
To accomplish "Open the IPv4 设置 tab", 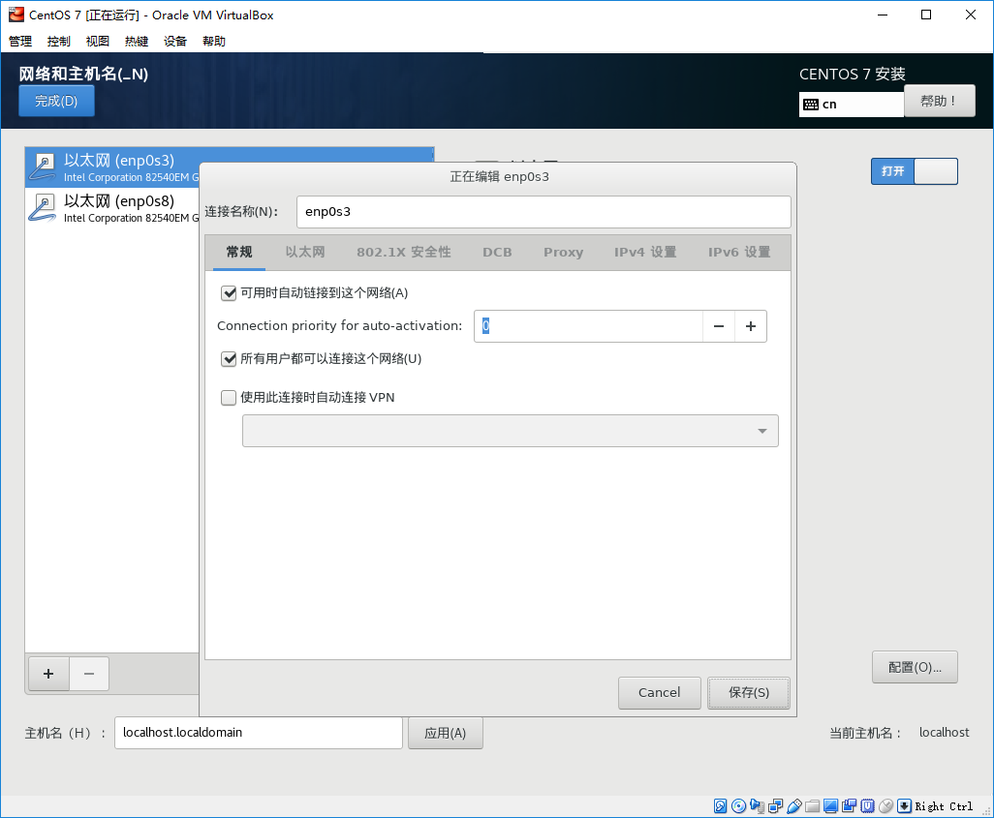I will click(645, 253).
